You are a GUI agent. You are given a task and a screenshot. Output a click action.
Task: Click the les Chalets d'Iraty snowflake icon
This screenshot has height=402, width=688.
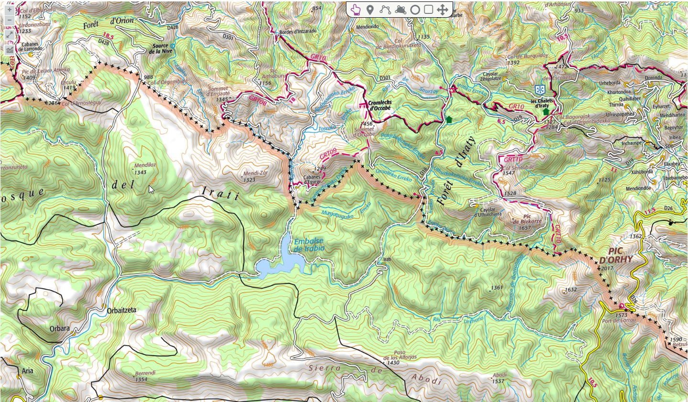point(540,90)
